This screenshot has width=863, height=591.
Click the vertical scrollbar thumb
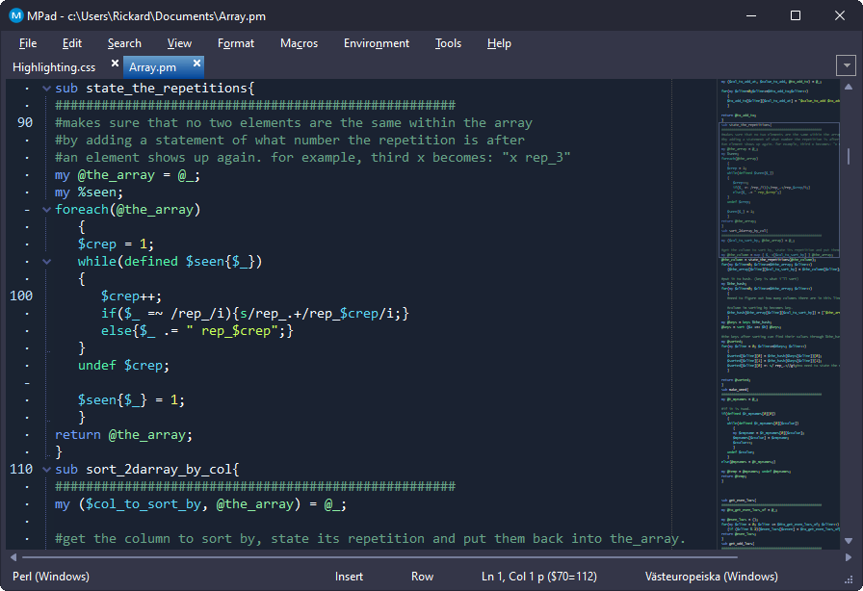tap(849, 156)
